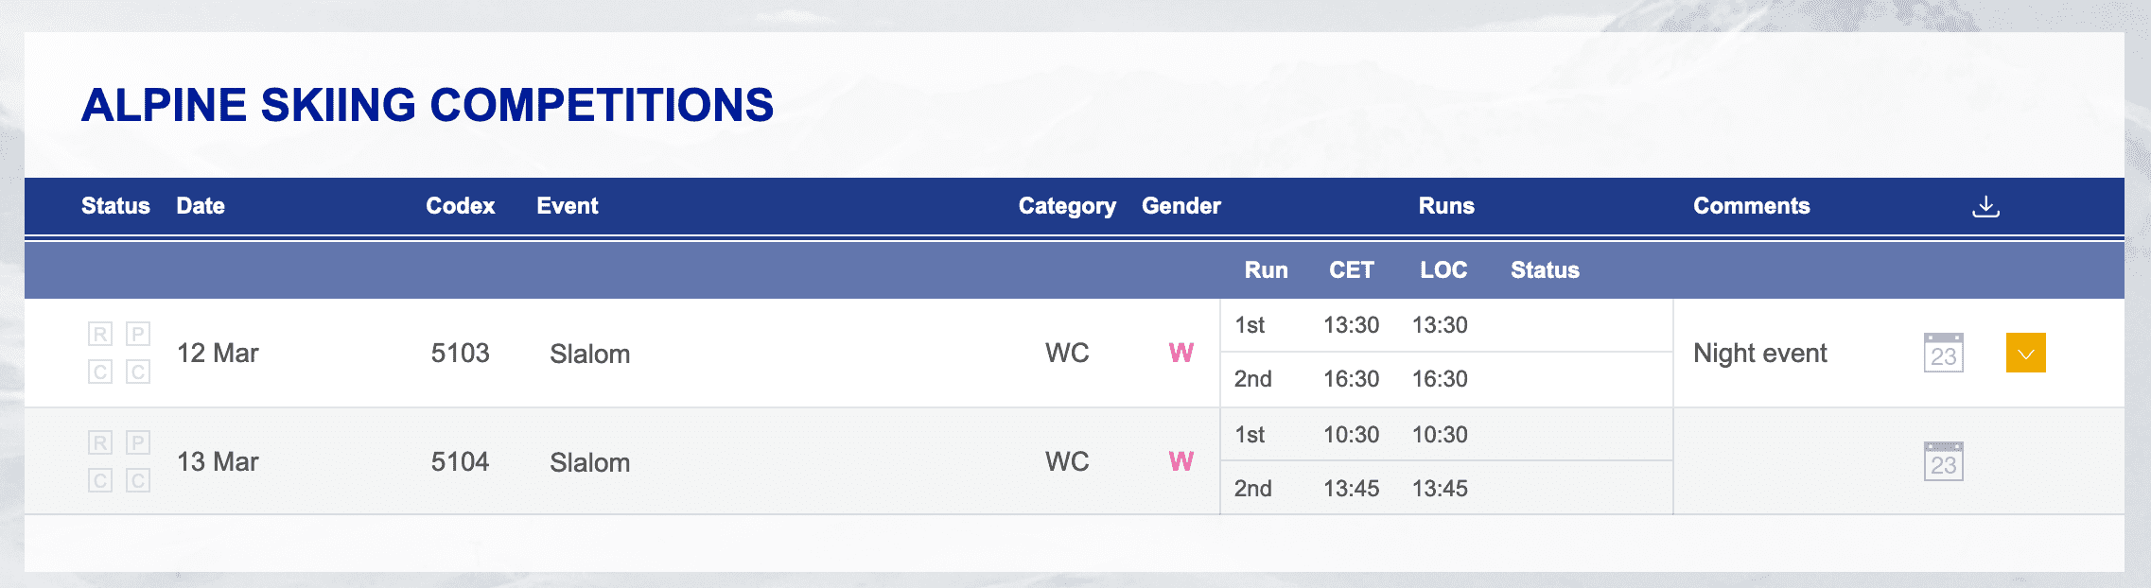Viewport: 2151px width, 588px height.
Task: Open calendar icon for 13 Mar race
Action: tap(1943, 461)
